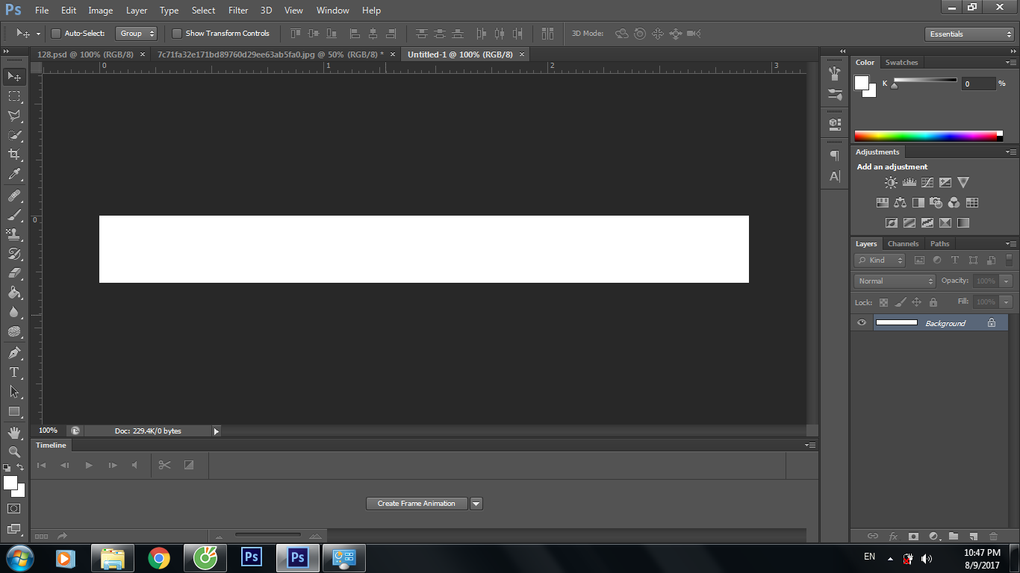This screenshot has height=573, width=1020.
Task: Select the Hand tool
Action: click(13, 432)
